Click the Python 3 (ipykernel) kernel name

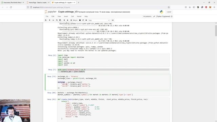click(163, 16)
